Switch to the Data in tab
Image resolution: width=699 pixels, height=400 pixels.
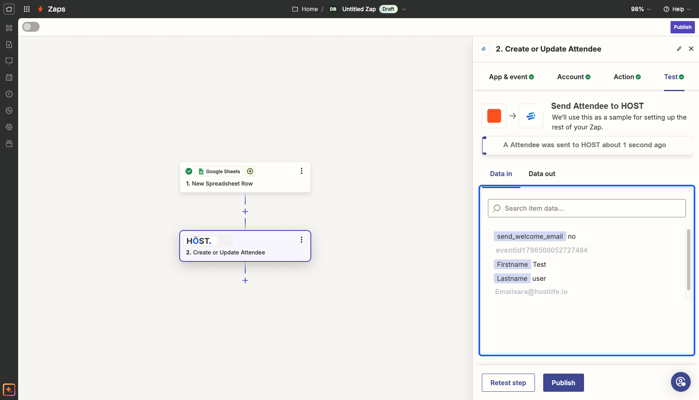tap(501, 174)
